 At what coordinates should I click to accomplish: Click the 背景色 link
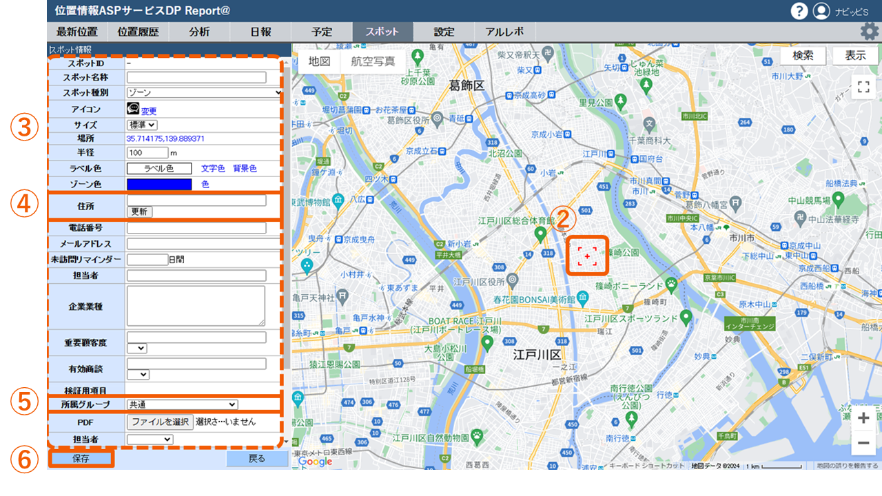[x=245, y=168]
